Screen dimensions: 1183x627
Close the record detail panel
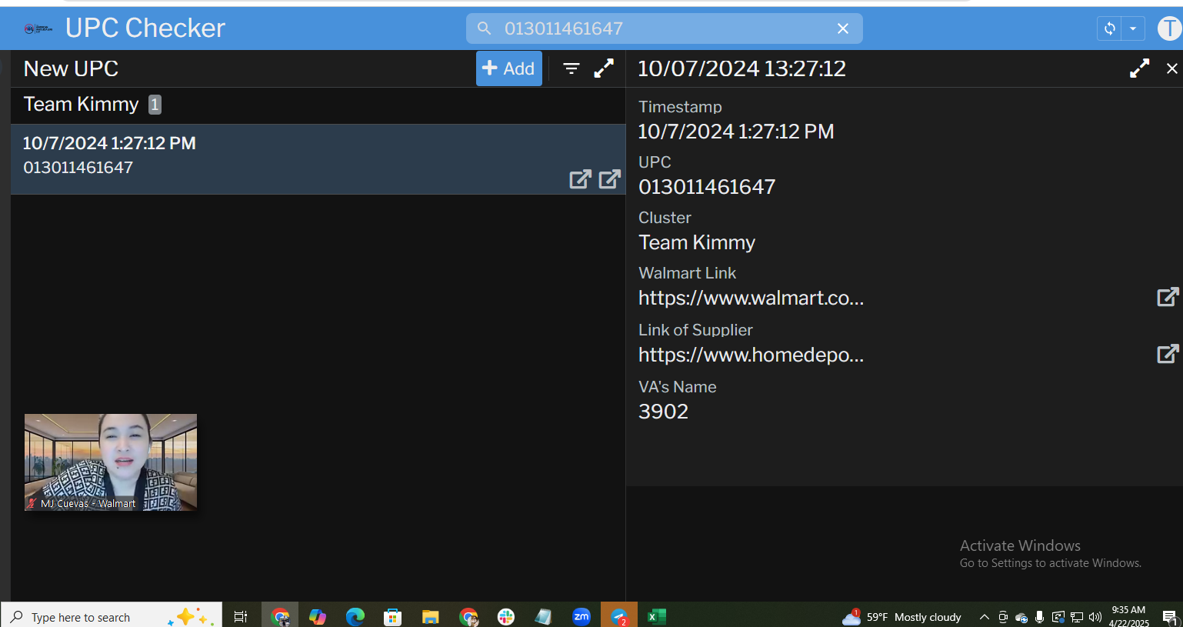coord(1171,68)
